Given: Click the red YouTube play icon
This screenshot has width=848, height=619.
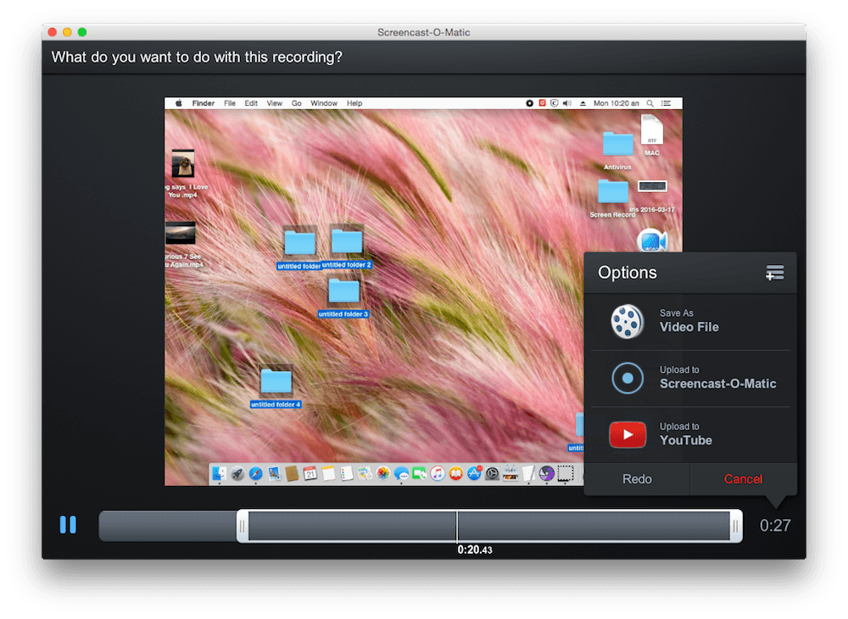Looking at the screenshot, I should pyautogui.click(x=628, y=434).
